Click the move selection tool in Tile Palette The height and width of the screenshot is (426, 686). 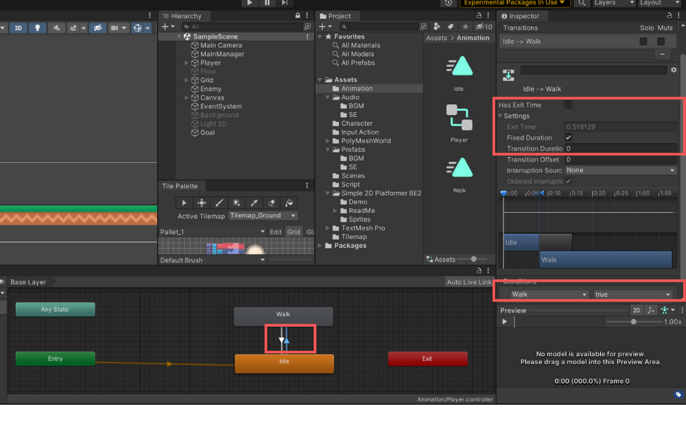pyautogui.click(x=202, y=203)
